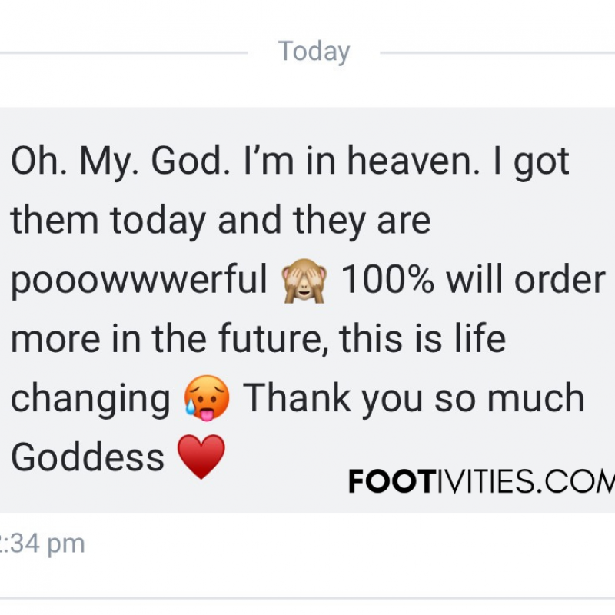Click the horizontal line left of Today
615x615 pixels.
tap(124, 52)
